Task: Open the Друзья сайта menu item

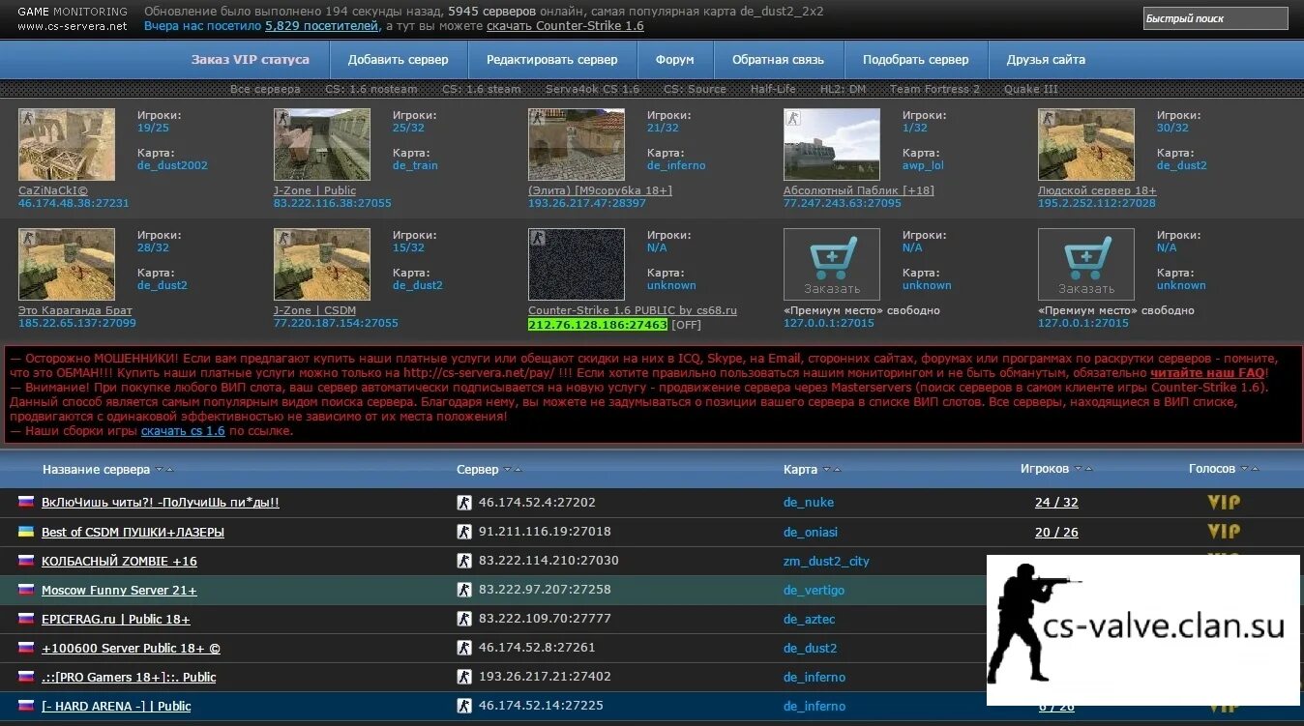Action: [x=1046, y=60]
